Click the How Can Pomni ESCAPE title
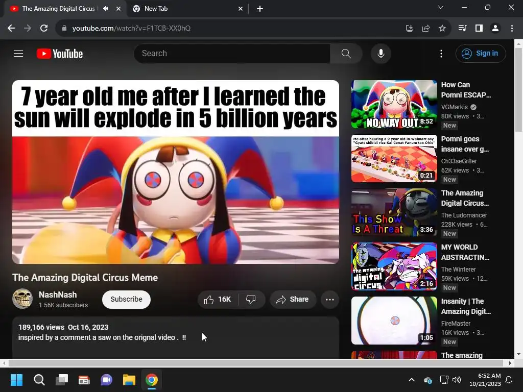 (x=466, y=90)
